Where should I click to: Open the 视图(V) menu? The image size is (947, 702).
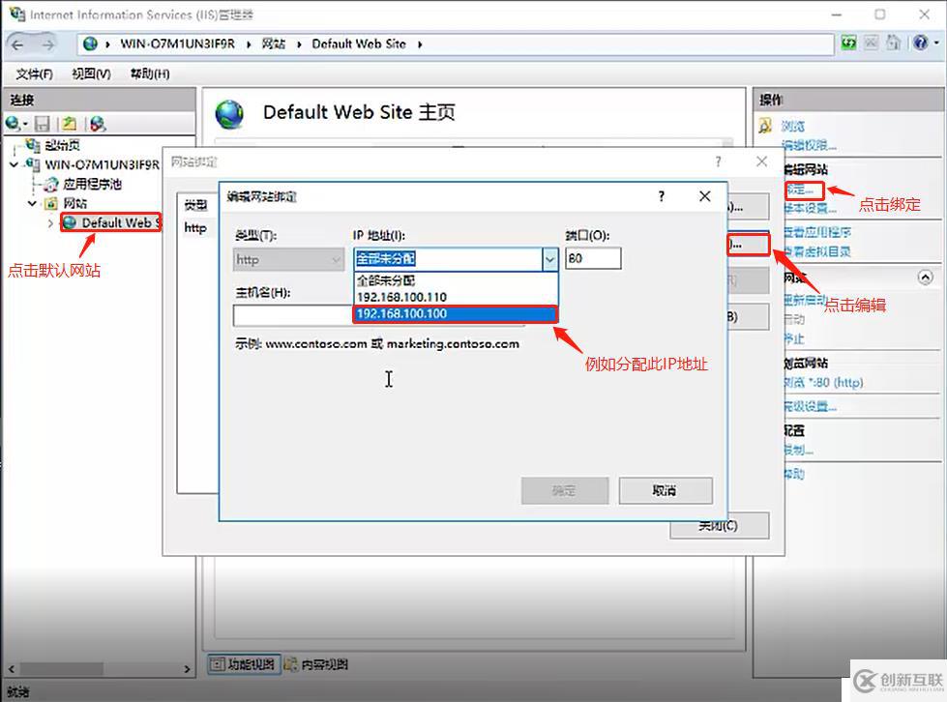(91, 73)
